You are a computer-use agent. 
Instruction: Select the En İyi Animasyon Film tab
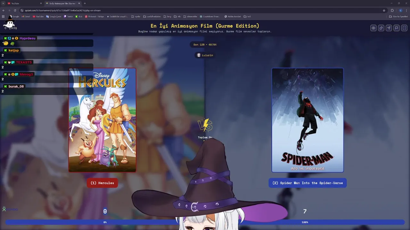tap(62, 3)
